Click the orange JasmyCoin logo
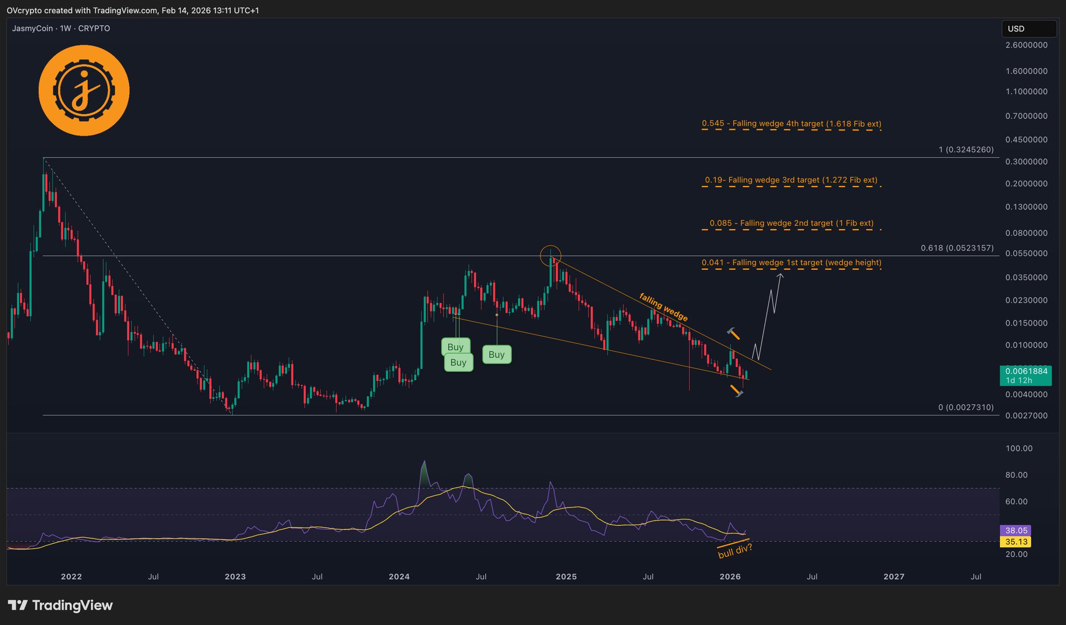Viewport: 1066px width, 625px height. coord(84,90)
